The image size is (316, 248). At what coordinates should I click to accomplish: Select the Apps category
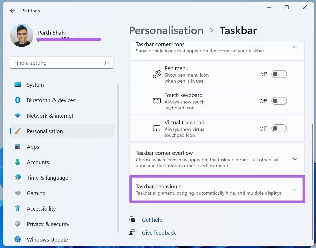tap(62, 147)
